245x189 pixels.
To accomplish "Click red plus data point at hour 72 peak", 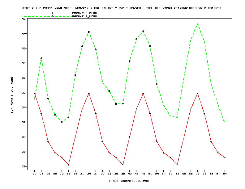I will (197, 93).
